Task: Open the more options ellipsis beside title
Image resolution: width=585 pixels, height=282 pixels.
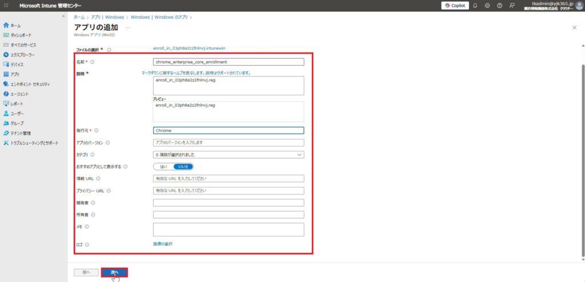Action: tap(127, 27)
